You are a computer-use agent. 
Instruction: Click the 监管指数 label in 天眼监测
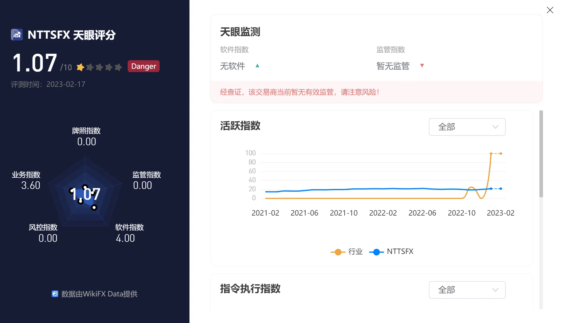click(391, 49)
